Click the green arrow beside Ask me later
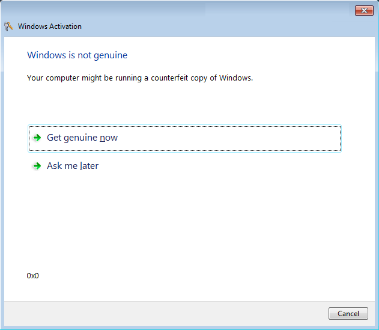379x330 pixels. pos(37,166)
